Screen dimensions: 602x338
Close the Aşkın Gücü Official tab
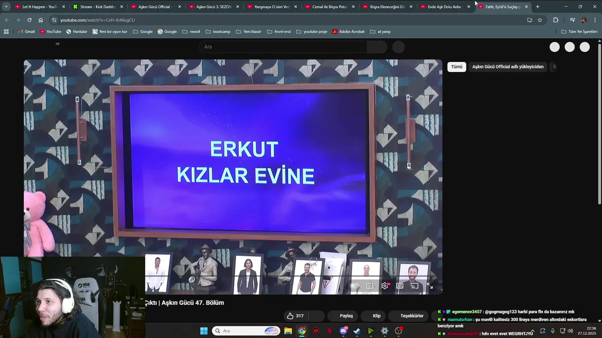tap(180, 7)
